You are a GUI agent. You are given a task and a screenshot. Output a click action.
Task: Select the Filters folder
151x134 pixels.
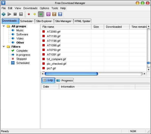pyautogui.click(x=16, y=47)
